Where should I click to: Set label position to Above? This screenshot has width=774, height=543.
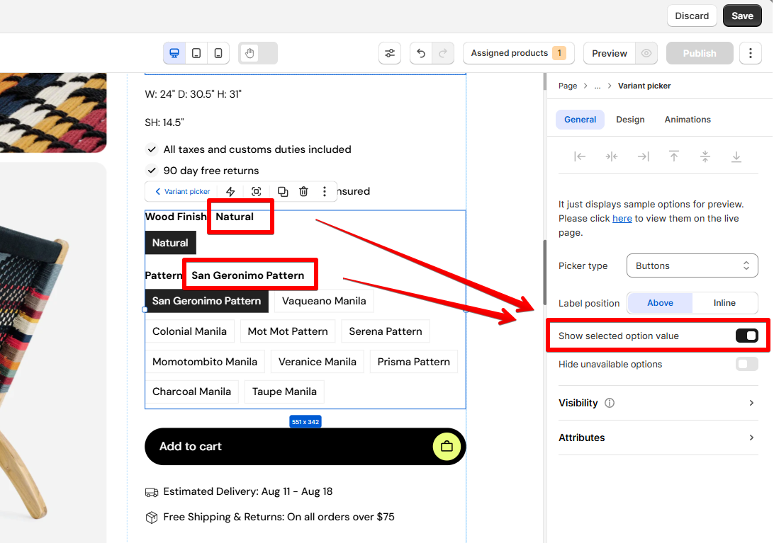660,303
